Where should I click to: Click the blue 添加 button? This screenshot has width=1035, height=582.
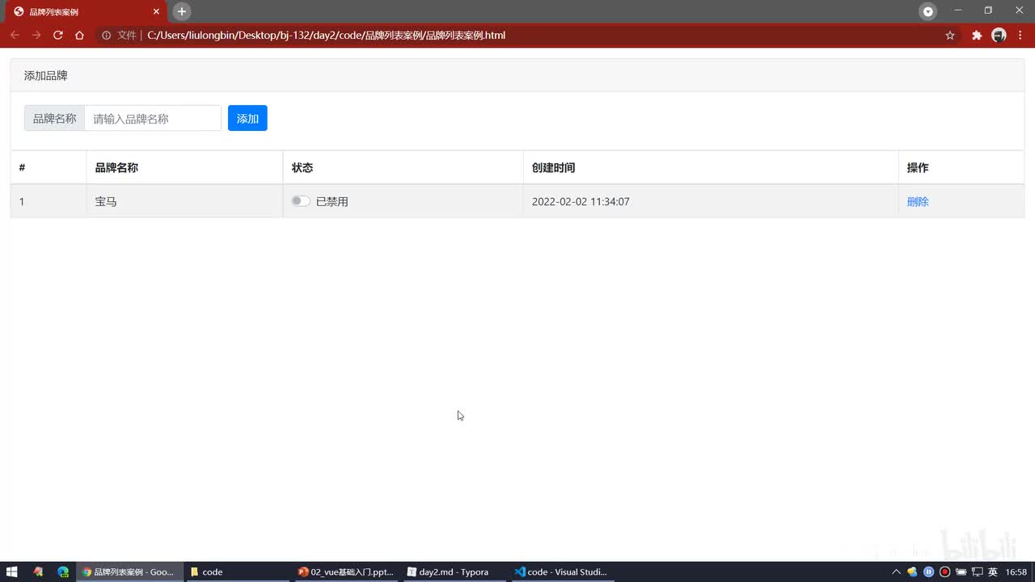[247, 118]
